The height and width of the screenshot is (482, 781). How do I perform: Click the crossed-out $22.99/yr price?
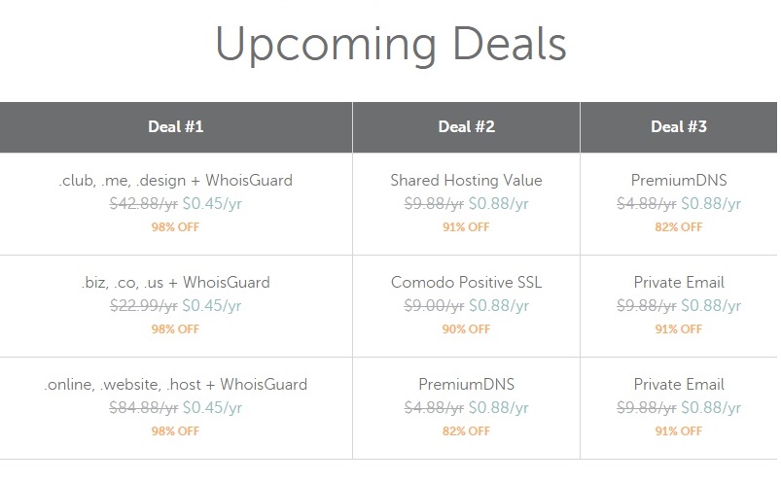pyautogui.click(x=143, y=306)
